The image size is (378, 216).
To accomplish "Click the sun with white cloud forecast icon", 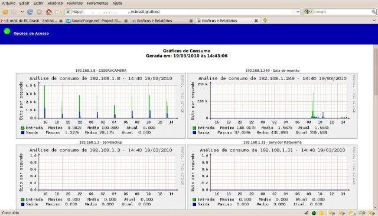I will coord(351,213).
